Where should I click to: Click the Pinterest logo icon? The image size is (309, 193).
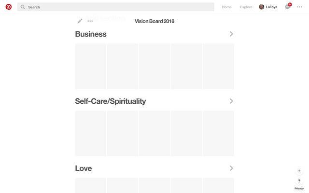click(9, 7)
